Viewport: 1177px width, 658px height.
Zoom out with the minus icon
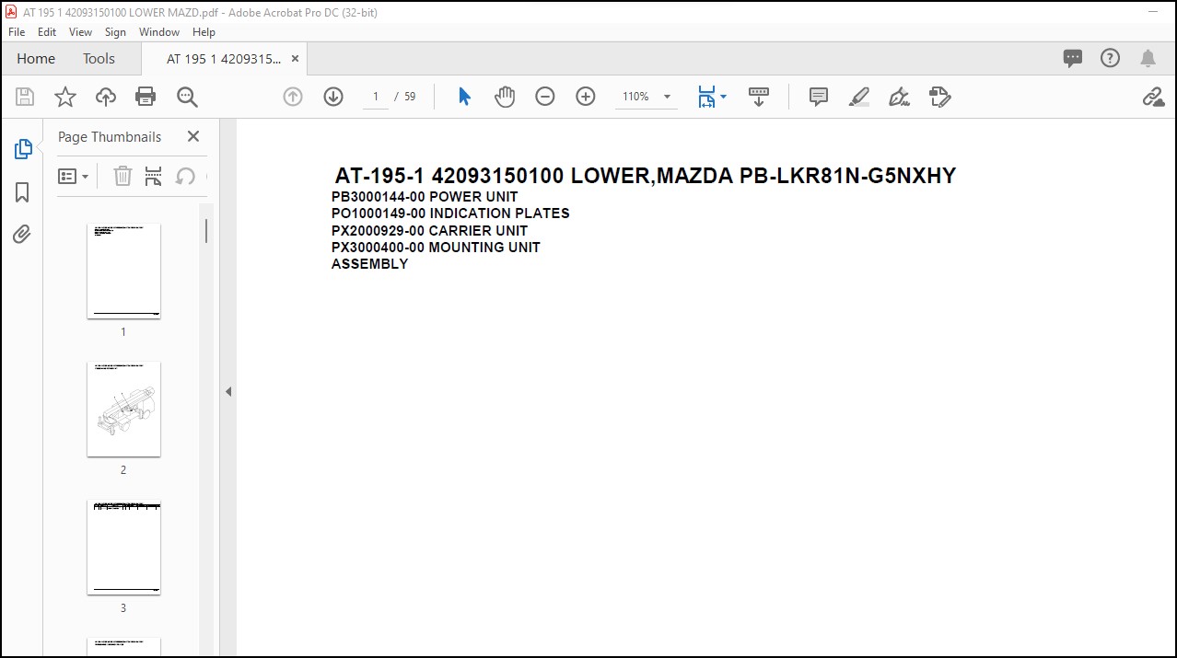tap(545, 97)
